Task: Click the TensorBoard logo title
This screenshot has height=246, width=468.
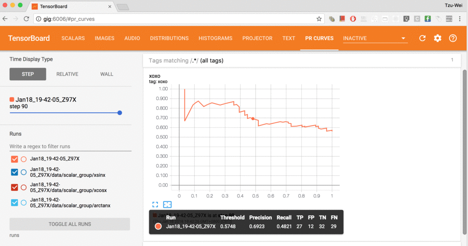Action: pos(29,38)
